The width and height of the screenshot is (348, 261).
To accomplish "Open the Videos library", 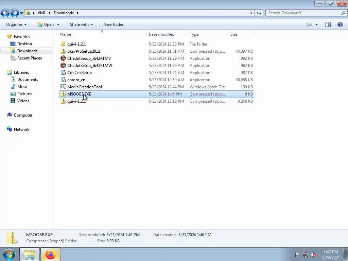I will (23, 101).
